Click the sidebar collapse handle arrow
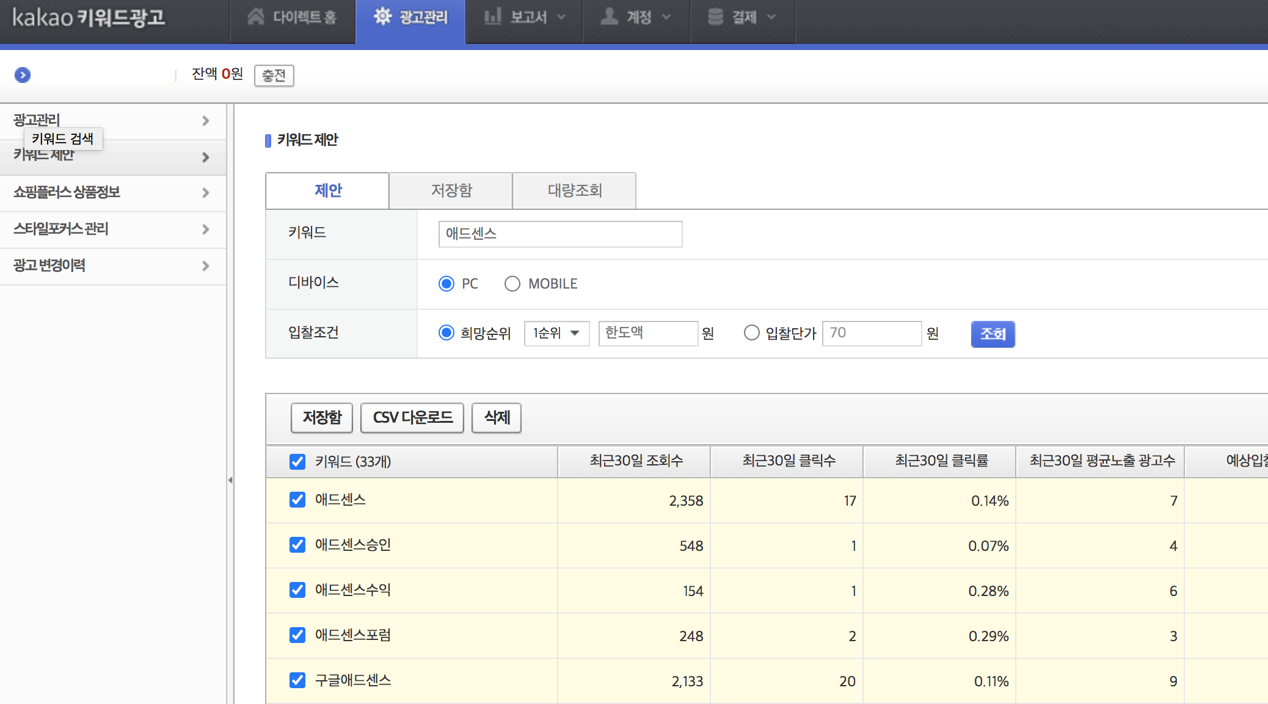This screenshot has height=704, width=1268. 230,480
